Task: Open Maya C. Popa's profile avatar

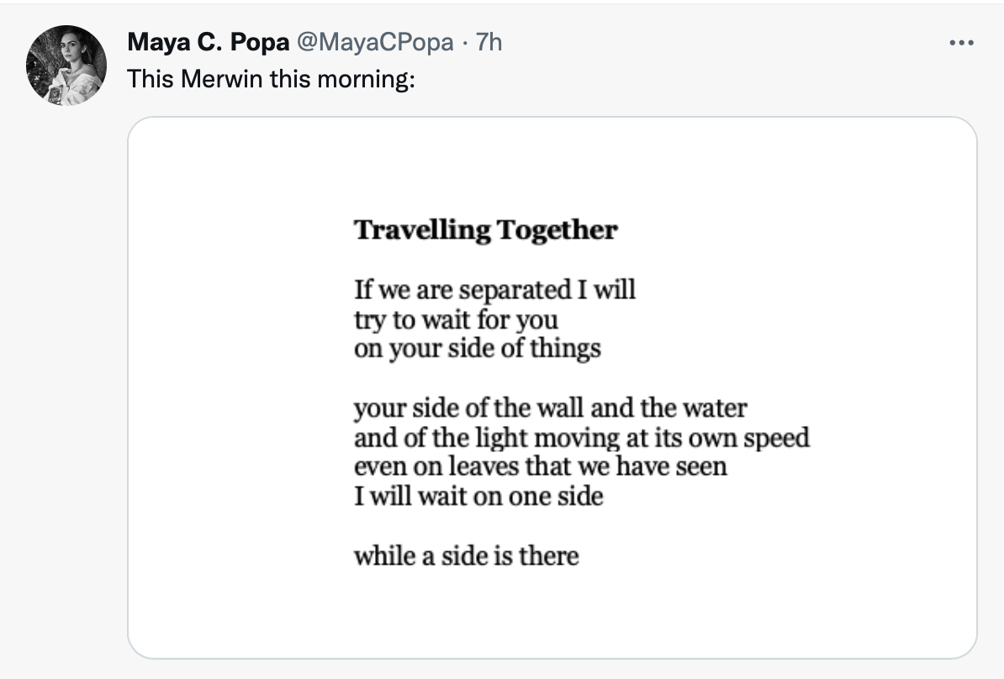Action: click(x=66, y=66)
